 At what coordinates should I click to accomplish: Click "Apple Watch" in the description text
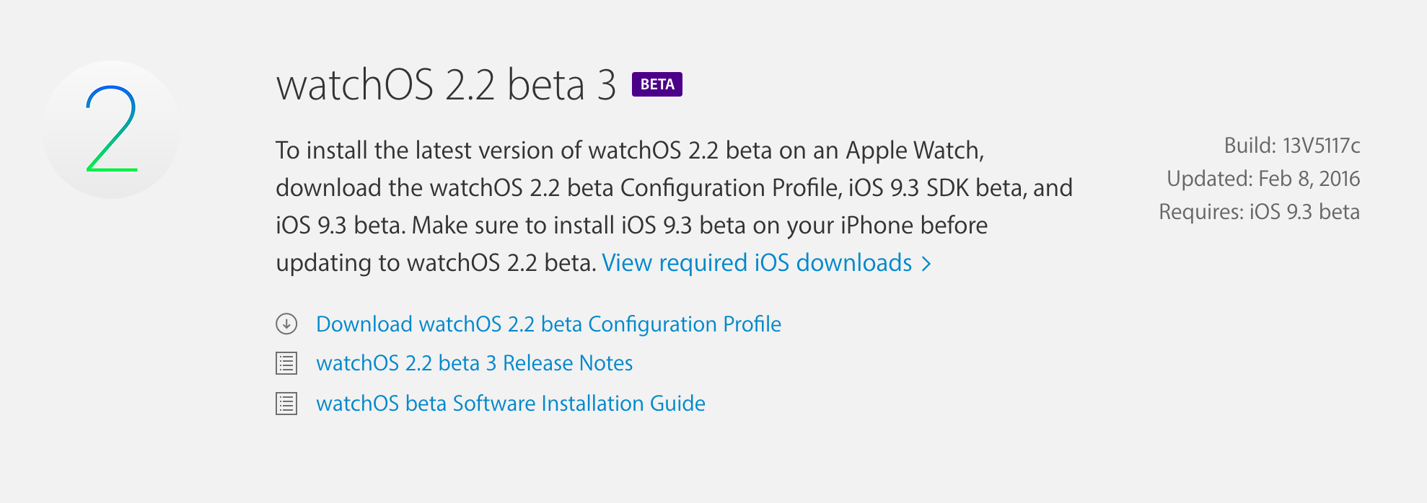tap(913, 151)
